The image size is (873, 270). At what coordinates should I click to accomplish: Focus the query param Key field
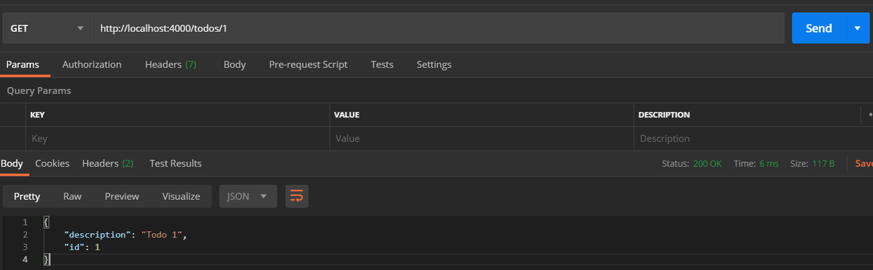click(x=178, y=138)
